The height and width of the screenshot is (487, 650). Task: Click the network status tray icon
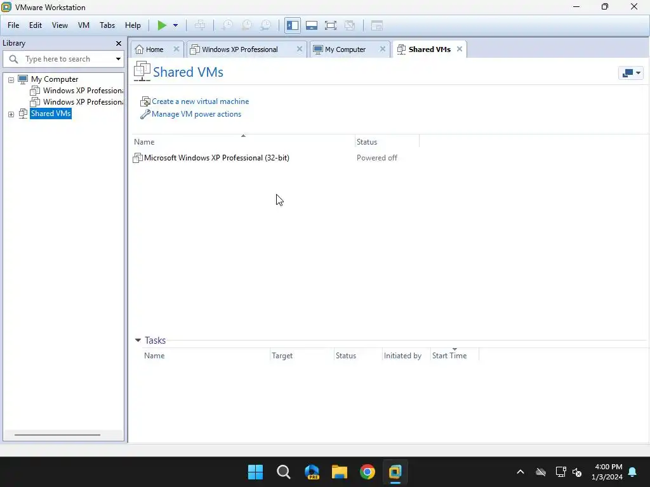(561, 472)
